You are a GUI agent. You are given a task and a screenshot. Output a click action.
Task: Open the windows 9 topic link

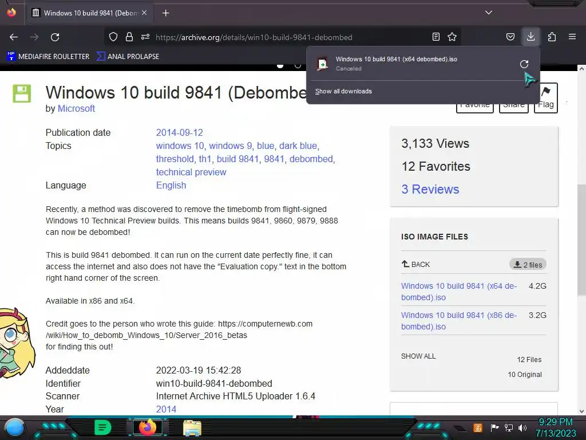coord(230,146)
